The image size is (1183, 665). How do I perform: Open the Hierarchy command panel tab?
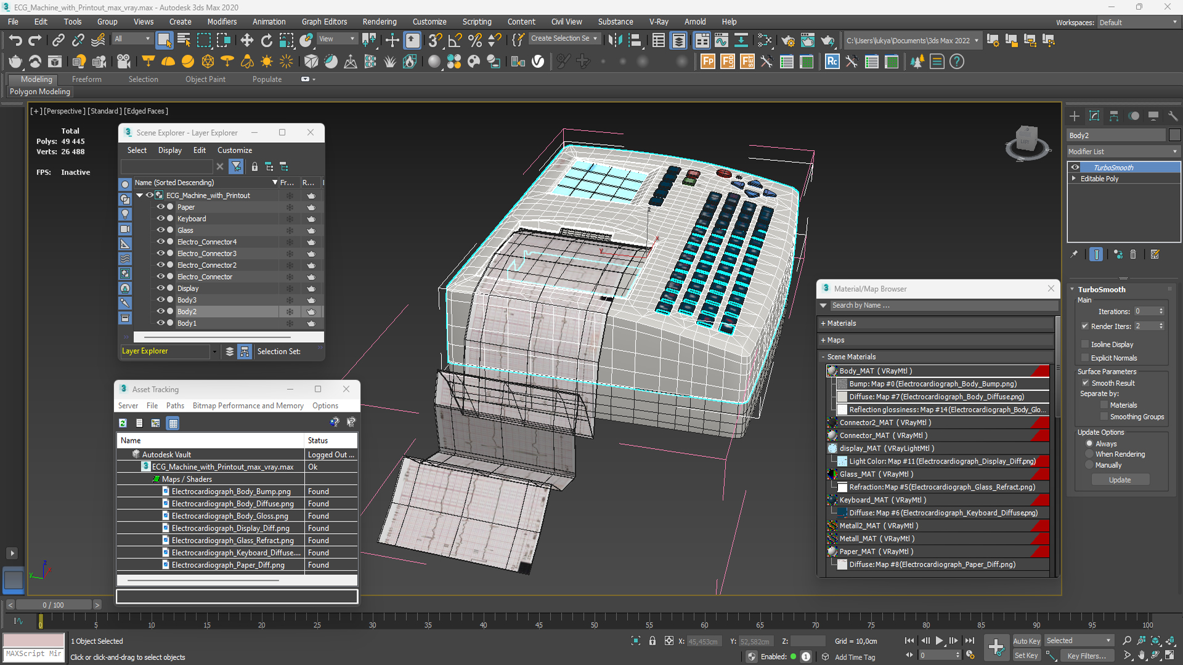1113,116
